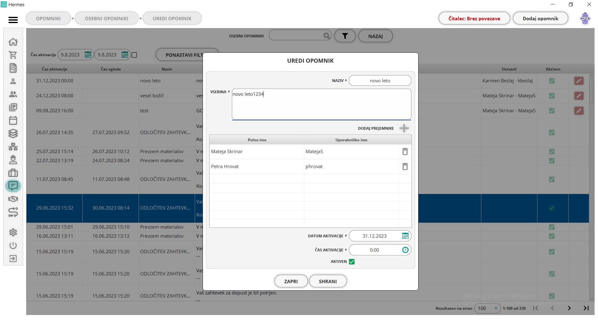Toggle Aktiven checkbox for 25.07.2023 15:14 row

pos(552,152)
